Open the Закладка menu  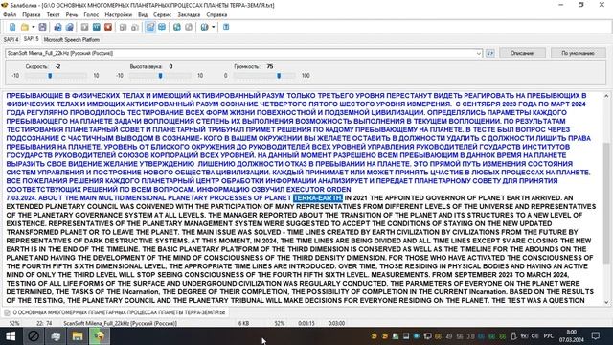189,15
